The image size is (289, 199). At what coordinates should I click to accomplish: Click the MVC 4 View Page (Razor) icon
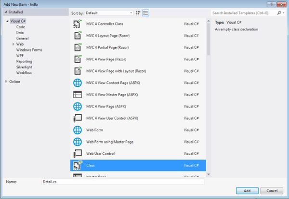(78, 59)
